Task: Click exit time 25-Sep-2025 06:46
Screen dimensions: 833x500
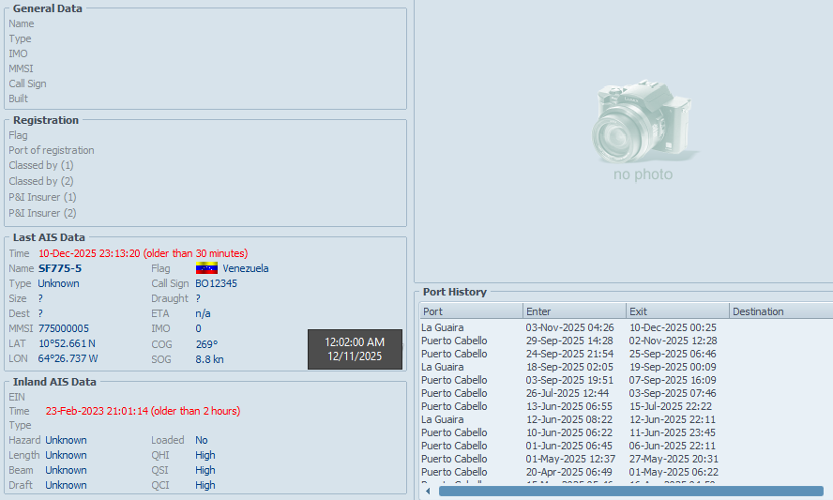Action: [x=673, y=354]
